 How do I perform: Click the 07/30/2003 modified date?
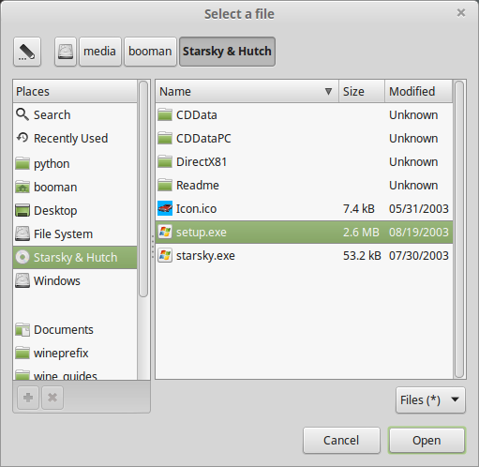click(419, 256)
